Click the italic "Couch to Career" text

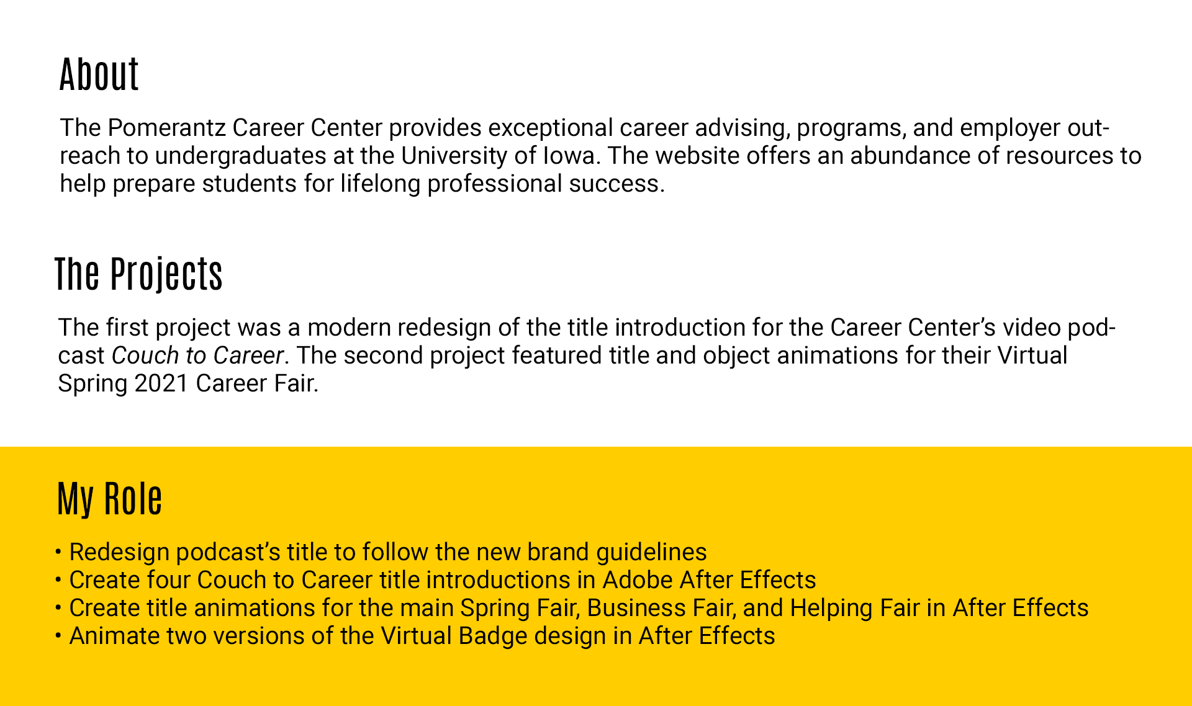point(197,355)
